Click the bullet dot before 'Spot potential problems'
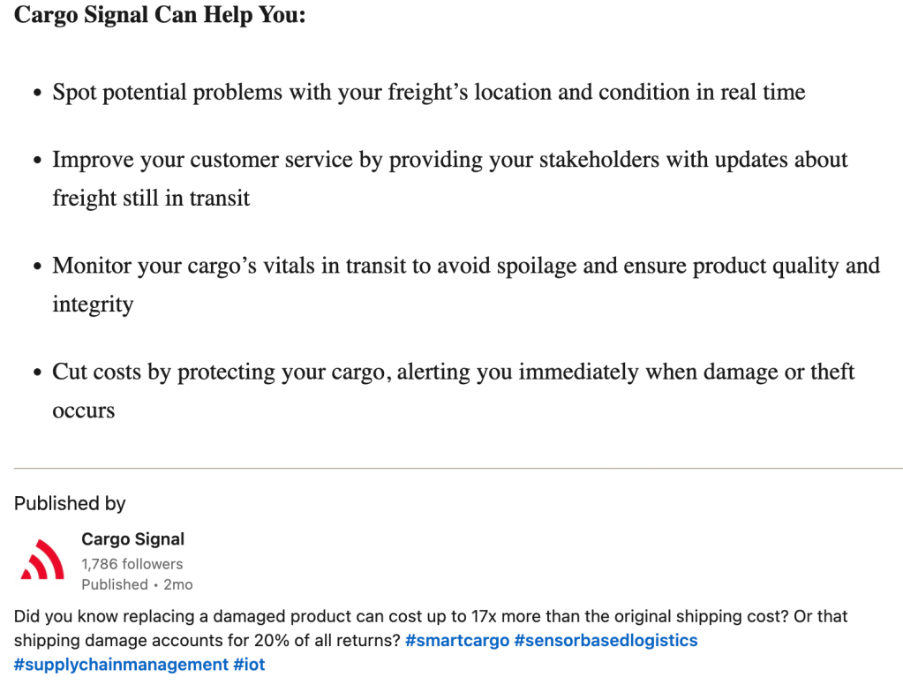903x692 pixels. [37, 93]
